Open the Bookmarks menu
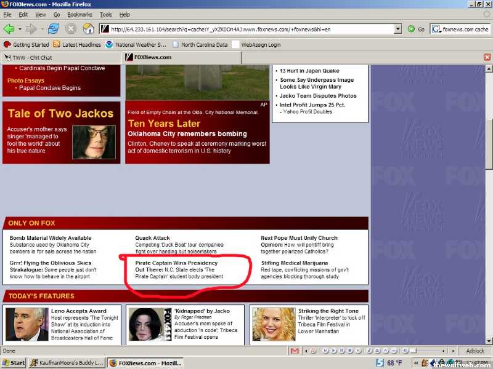This screenshot has height=369, width=493. (x=79, y=14)
